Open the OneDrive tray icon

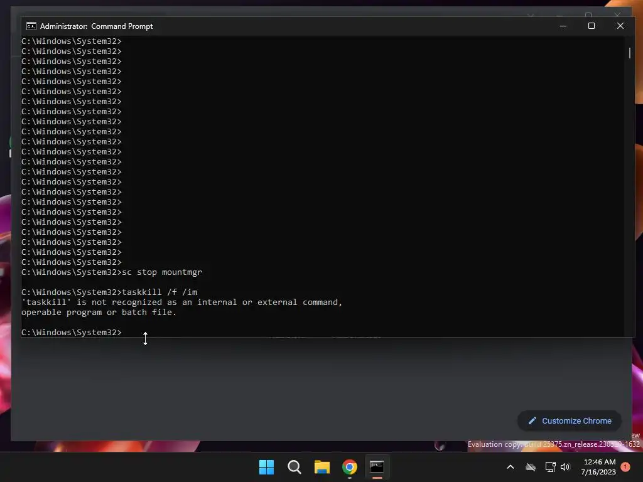tap(531, 467)
